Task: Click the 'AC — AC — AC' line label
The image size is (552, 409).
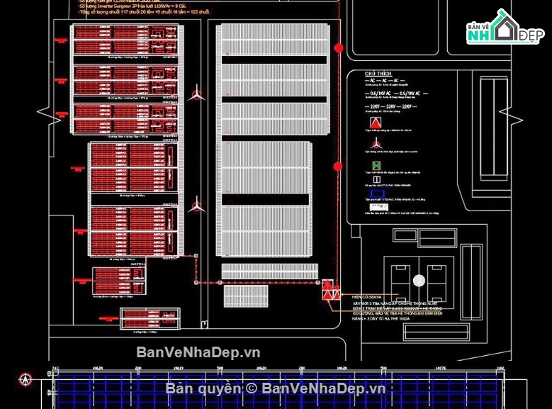Action: (385, 80)
